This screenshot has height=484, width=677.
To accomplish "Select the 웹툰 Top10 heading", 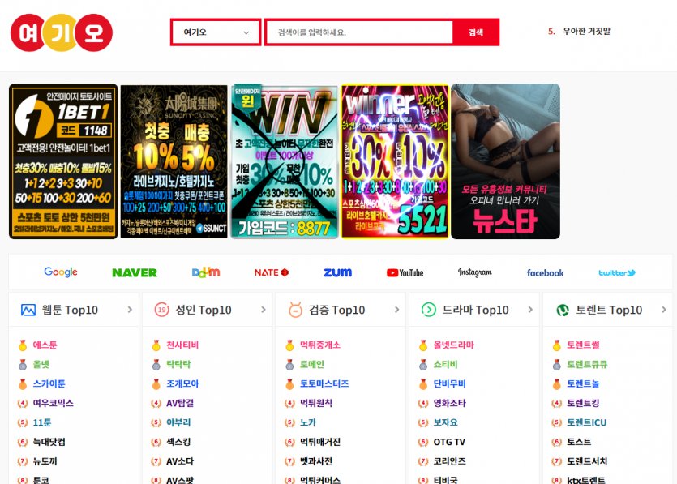I will tap(70, 310).
